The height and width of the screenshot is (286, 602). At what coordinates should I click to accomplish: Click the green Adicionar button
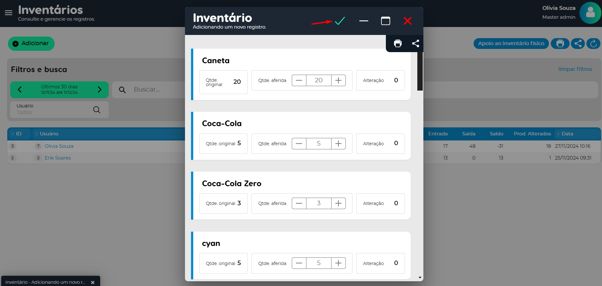[x=31, y=44]
